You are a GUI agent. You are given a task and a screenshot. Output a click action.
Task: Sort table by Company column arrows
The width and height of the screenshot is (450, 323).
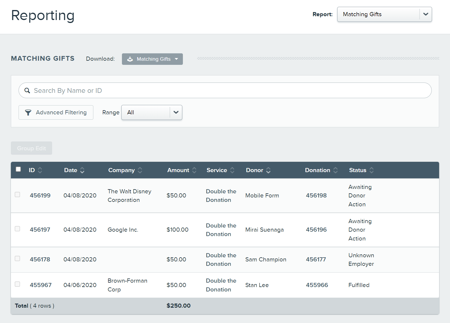coord(140,170)
